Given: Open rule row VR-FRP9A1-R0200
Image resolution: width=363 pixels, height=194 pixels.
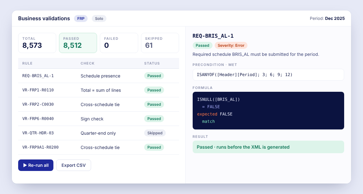Looking at the screenshot, I should (x=99, y=148).
